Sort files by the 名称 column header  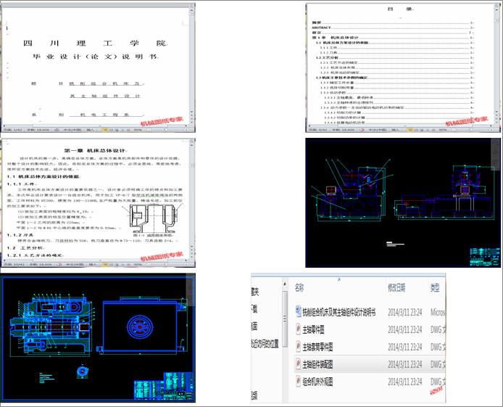299,287
